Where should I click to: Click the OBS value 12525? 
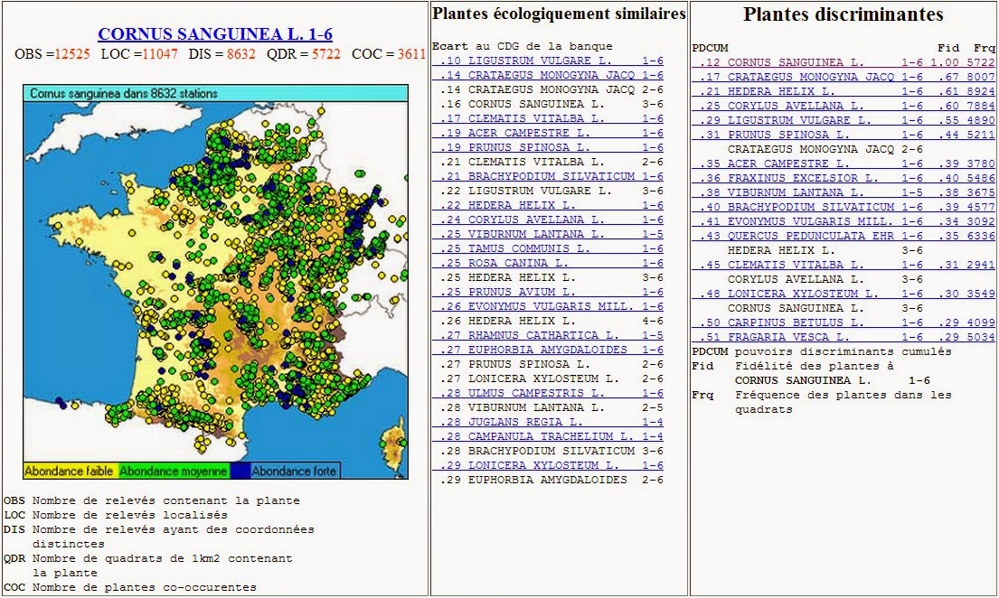click(71, 54)
